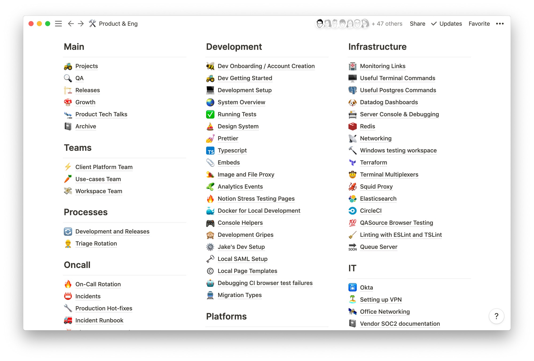
Task: Go forward with the right arrow
Action: point(81,24)
